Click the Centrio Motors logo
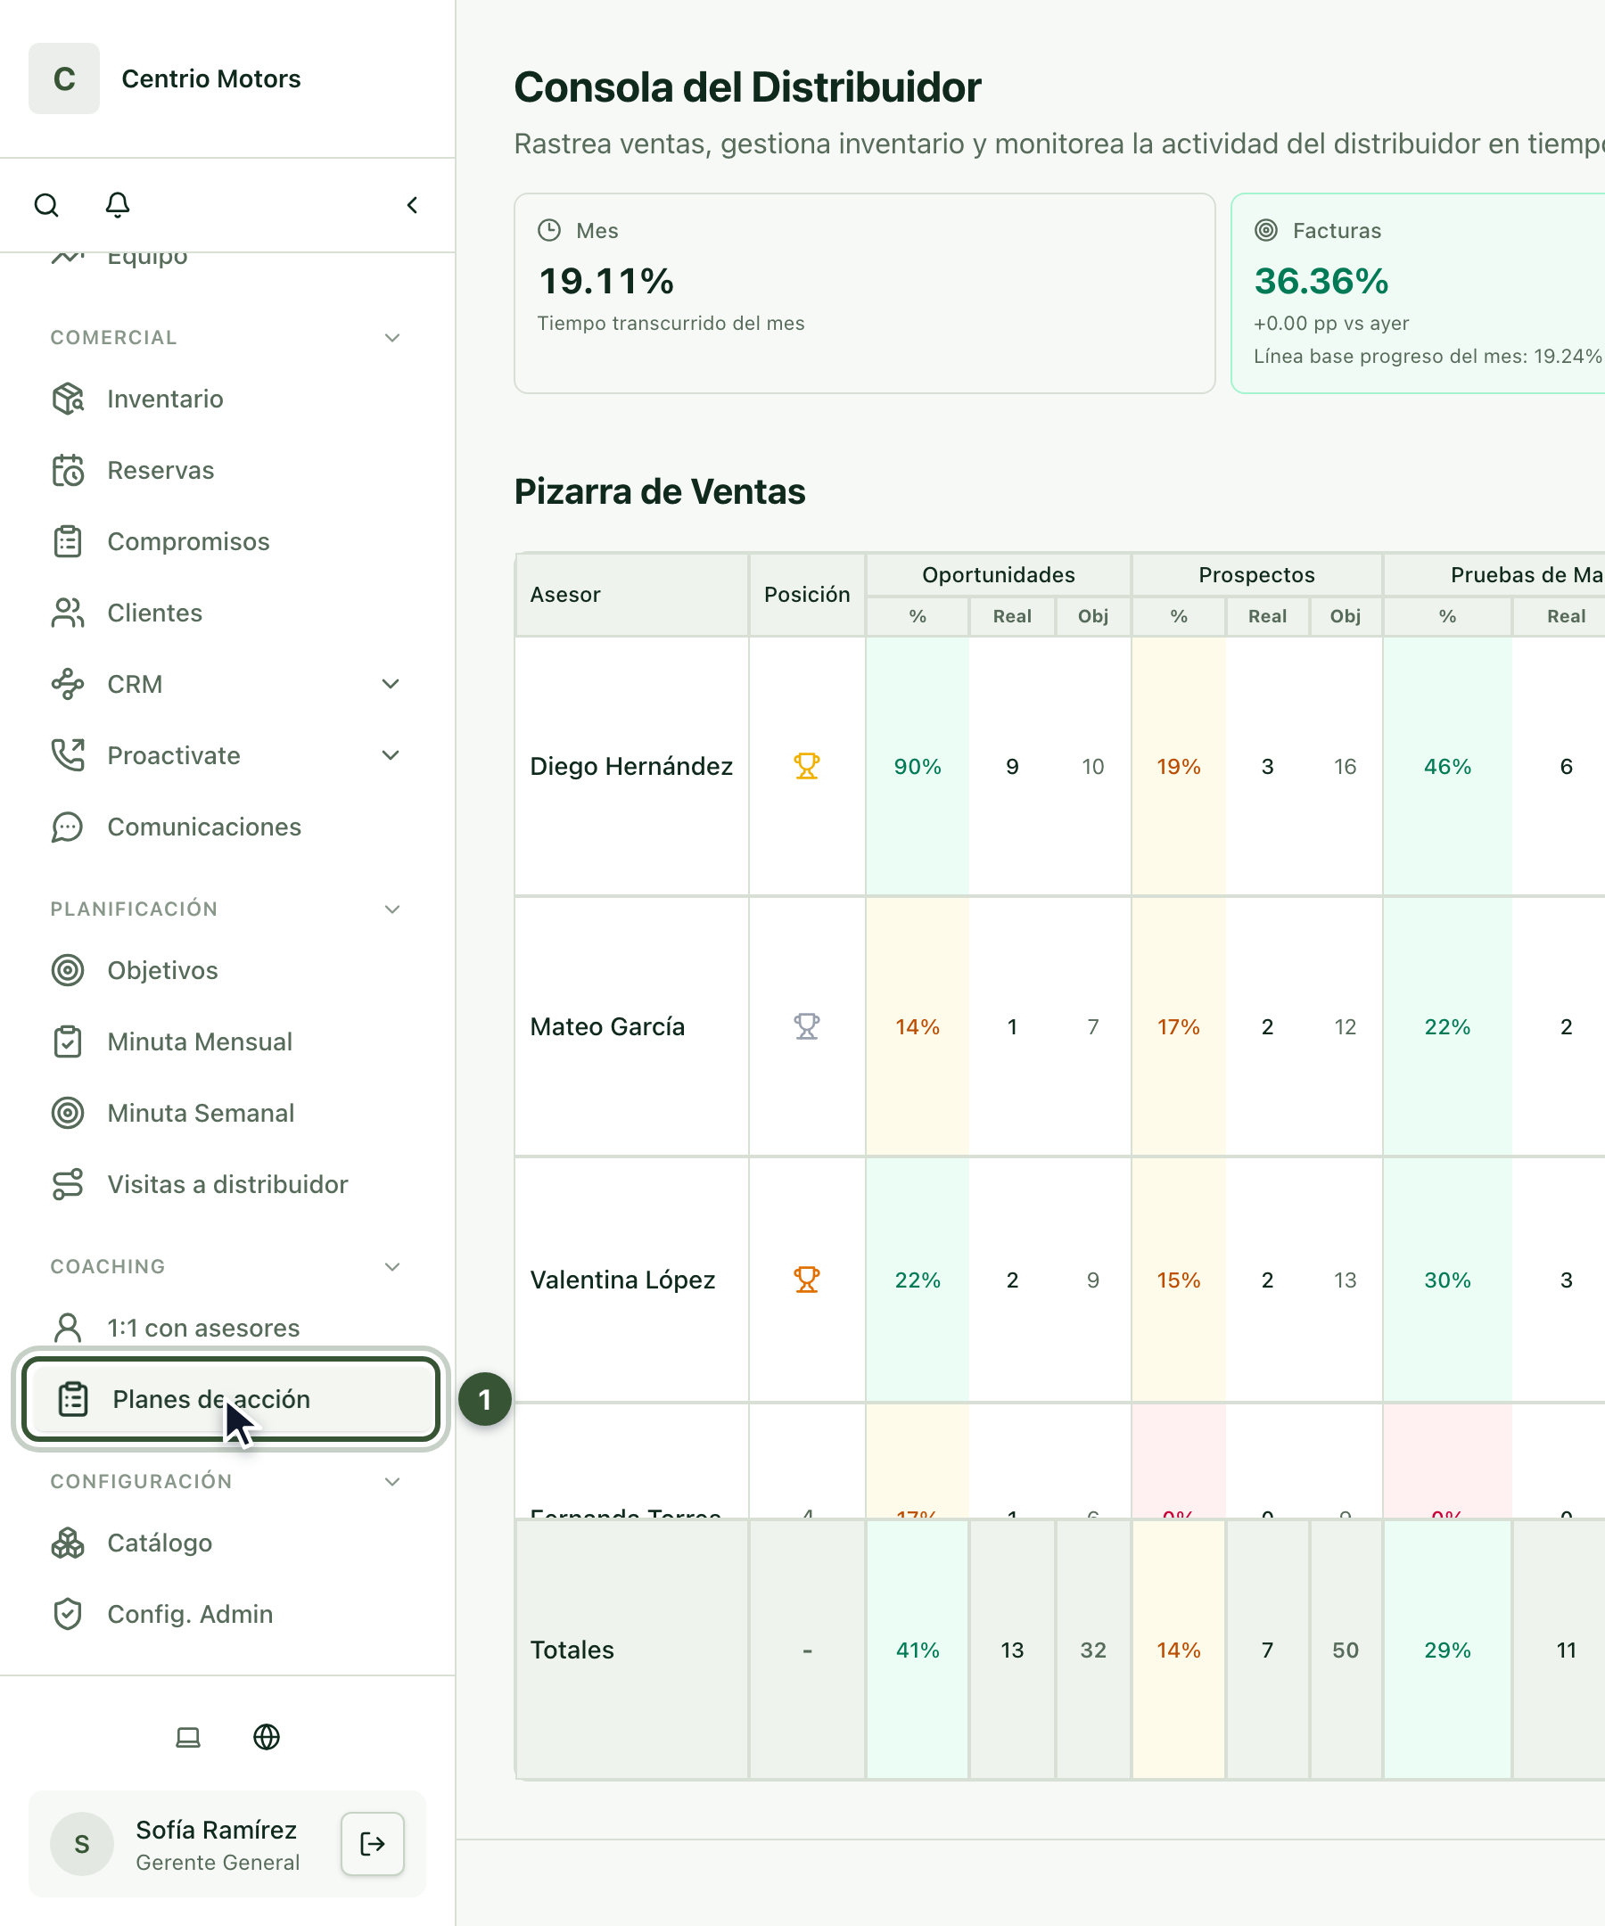Screen dimensions: 1605x1926 [x=64, y=78]
